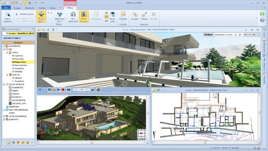Click the Navigatore button

pyautogui.click(x=18, y=43)
